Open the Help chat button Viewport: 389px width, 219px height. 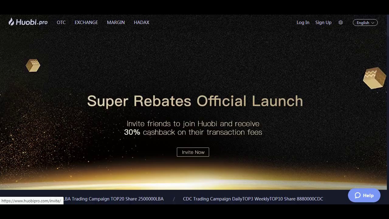pyautogui.click(x=364, y=195)
